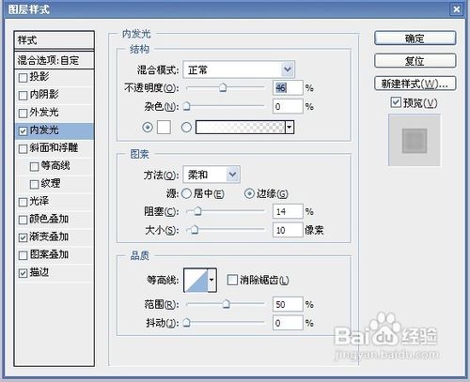Viewport: 470px width, 382px height.
Task: Uncheck the 描边 checkbox
Action: tap(23, 273)
